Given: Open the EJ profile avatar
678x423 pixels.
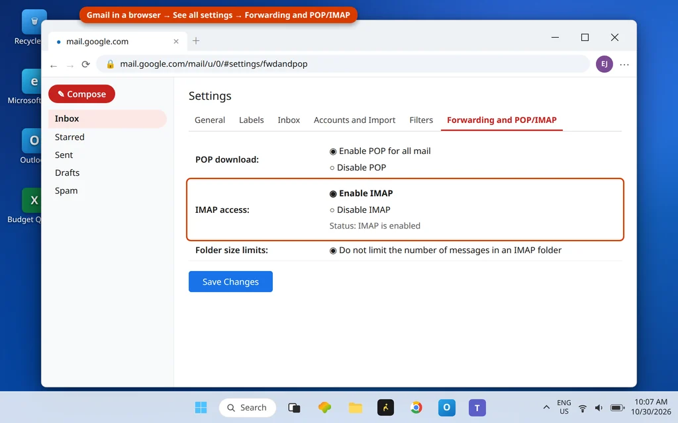Looking at the screenshot, I should point(604,64).
